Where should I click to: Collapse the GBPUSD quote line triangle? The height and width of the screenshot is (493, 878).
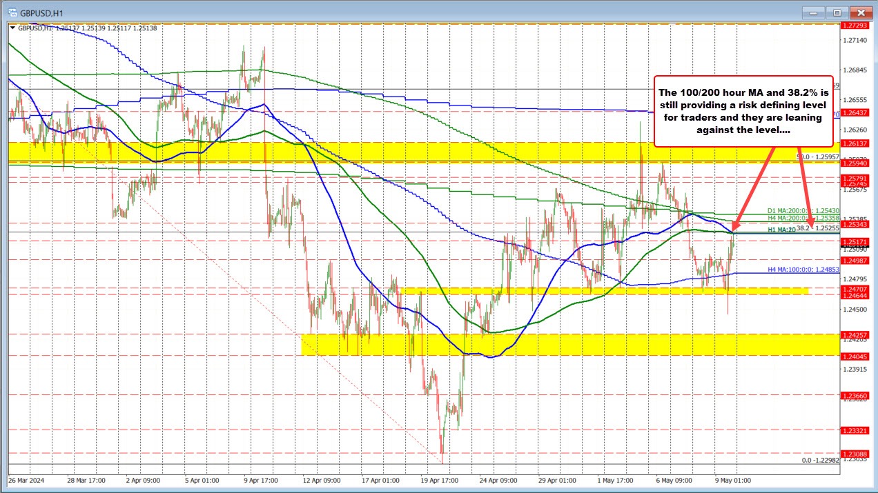point(12,28)
